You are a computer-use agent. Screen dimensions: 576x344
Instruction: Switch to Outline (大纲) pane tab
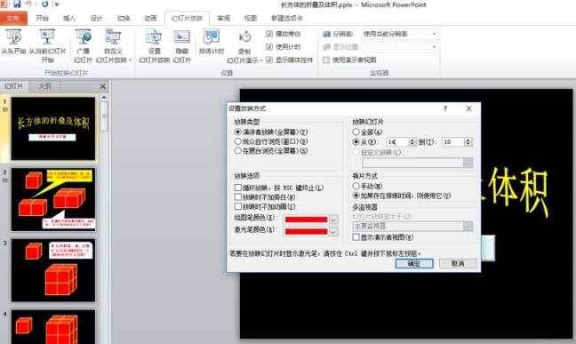point(44,86)
